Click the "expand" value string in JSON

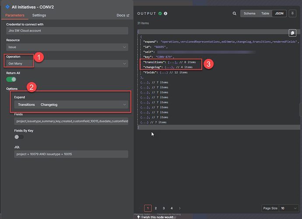pos(230,42)
